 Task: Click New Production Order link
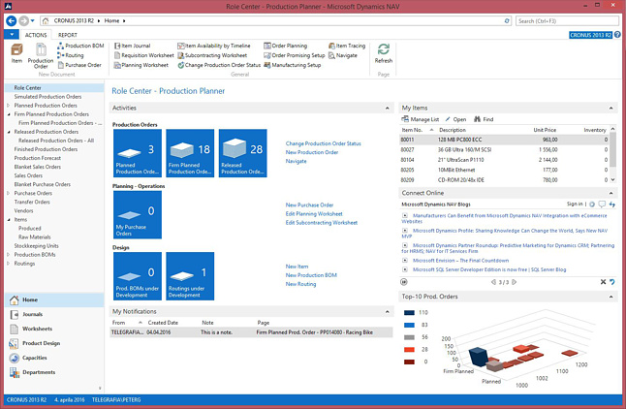(x=312, y=152)
